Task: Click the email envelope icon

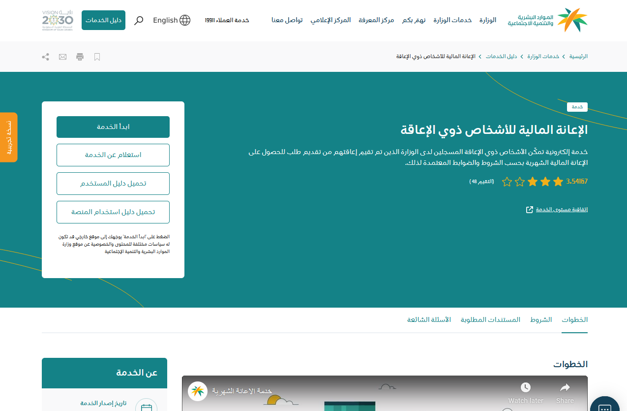Action: [x=62, y=57]
